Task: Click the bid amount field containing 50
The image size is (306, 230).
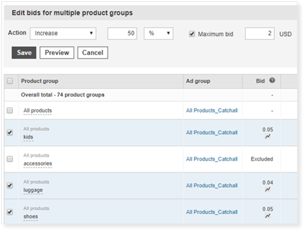Action: (x=123, y=33)
